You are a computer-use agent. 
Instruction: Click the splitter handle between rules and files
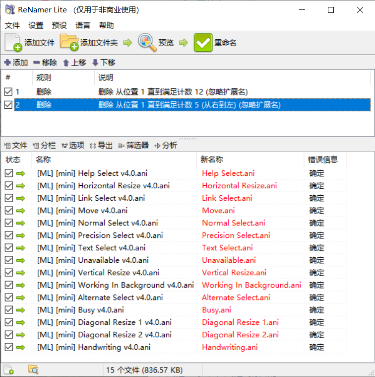pyautogui.click(x=188, y=139)
